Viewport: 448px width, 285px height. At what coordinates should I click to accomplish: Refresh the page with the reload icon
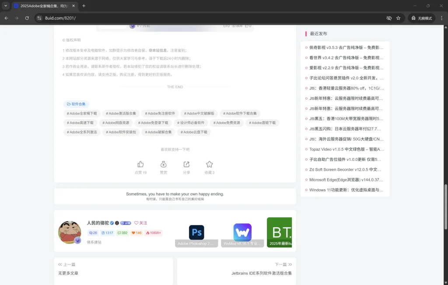(27, 18)
